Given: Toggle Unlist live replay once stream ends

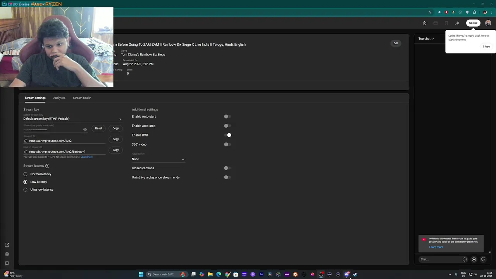Looking at the screenshot, I should 227,177.
